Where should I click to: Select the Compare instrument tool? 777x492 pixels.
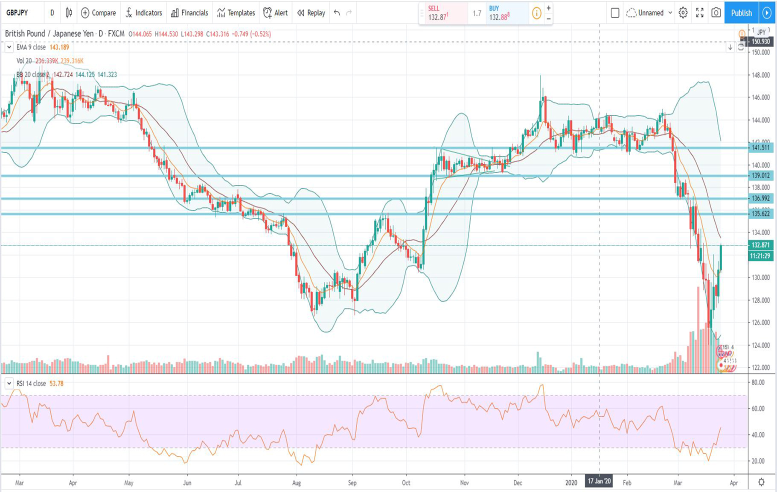coord(99,13)
